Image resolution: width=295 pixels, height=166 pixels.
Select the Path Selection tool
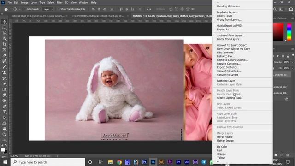click(x=4, y=118)
